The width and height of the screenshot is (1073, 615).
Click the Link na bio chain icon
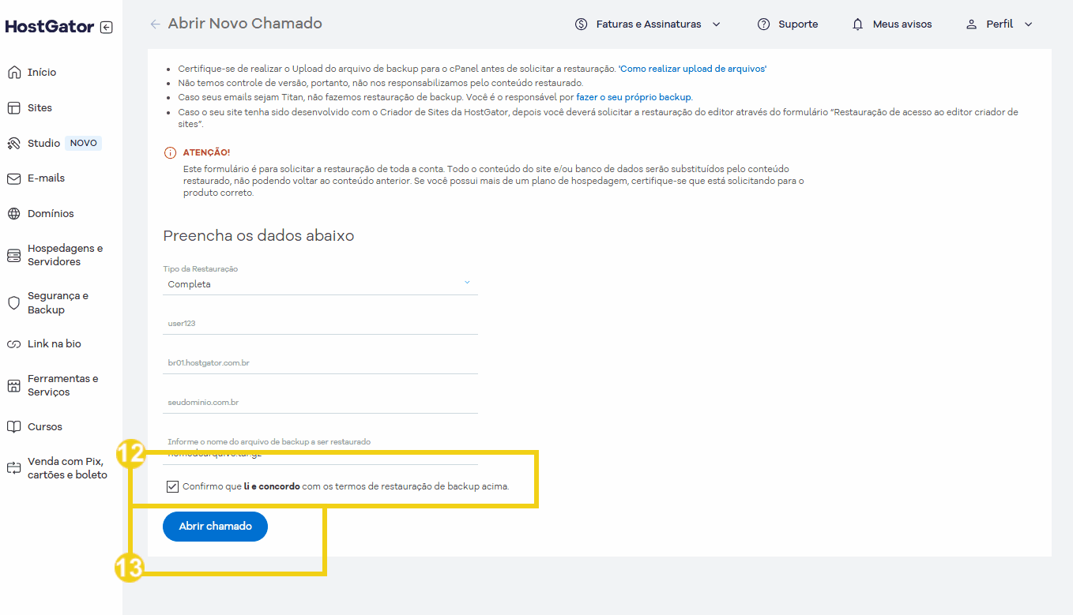(13, 344)
